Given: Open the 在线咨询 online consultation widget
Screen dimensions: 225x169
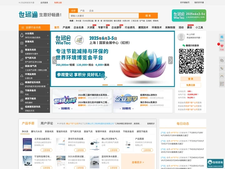Looking at the screenshot, I should click(x=215, y=163).
